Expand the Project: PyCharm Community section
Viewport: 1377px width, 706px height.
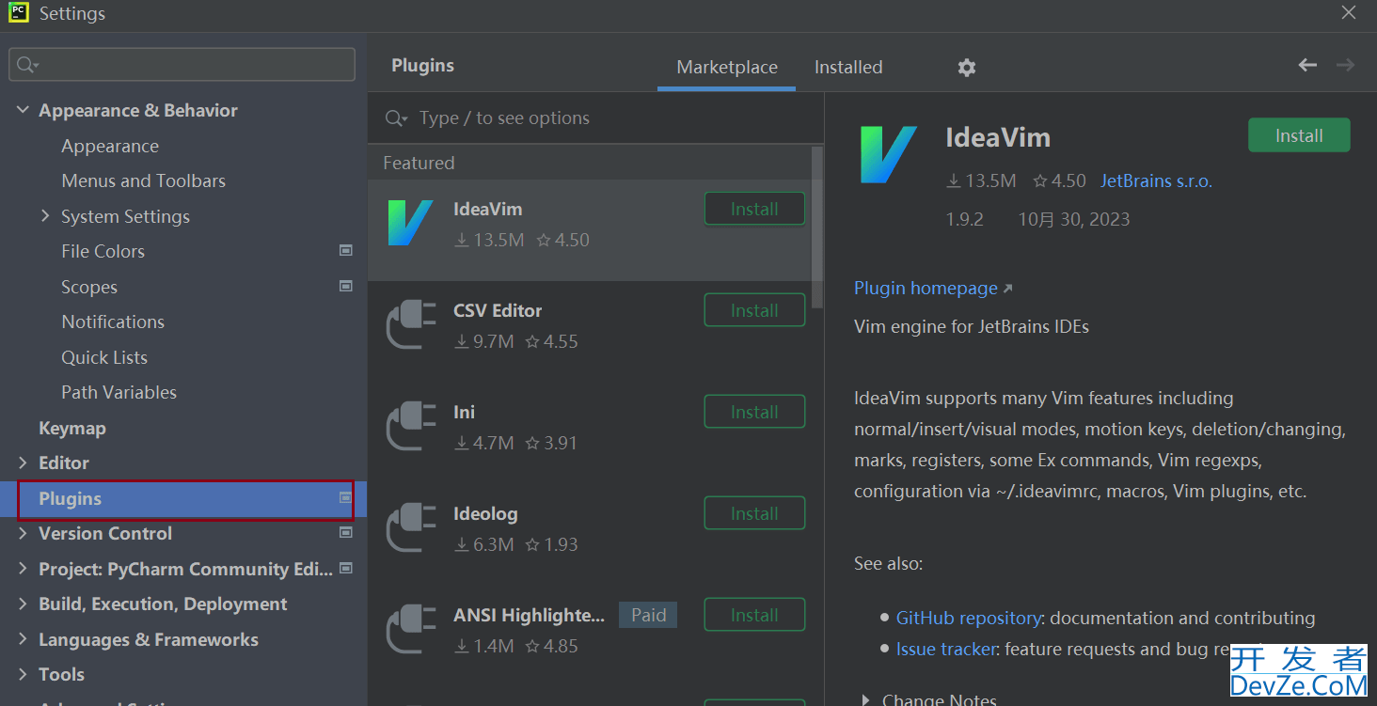point(23,569)
